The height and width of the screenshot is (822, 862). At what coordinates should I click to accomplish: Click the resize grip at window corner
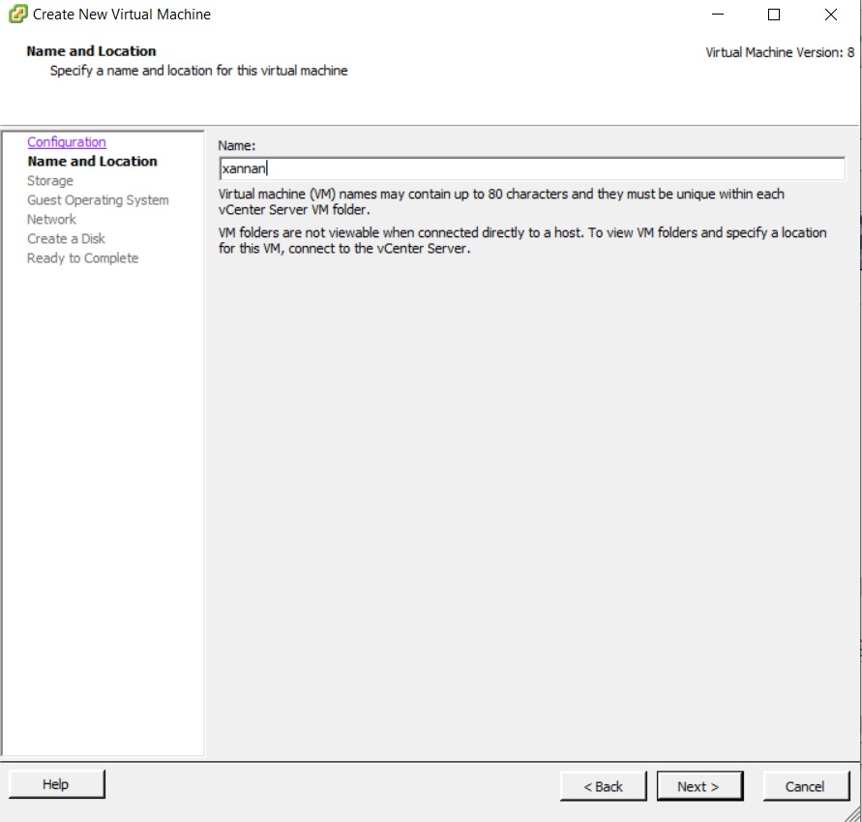[853, 814]
